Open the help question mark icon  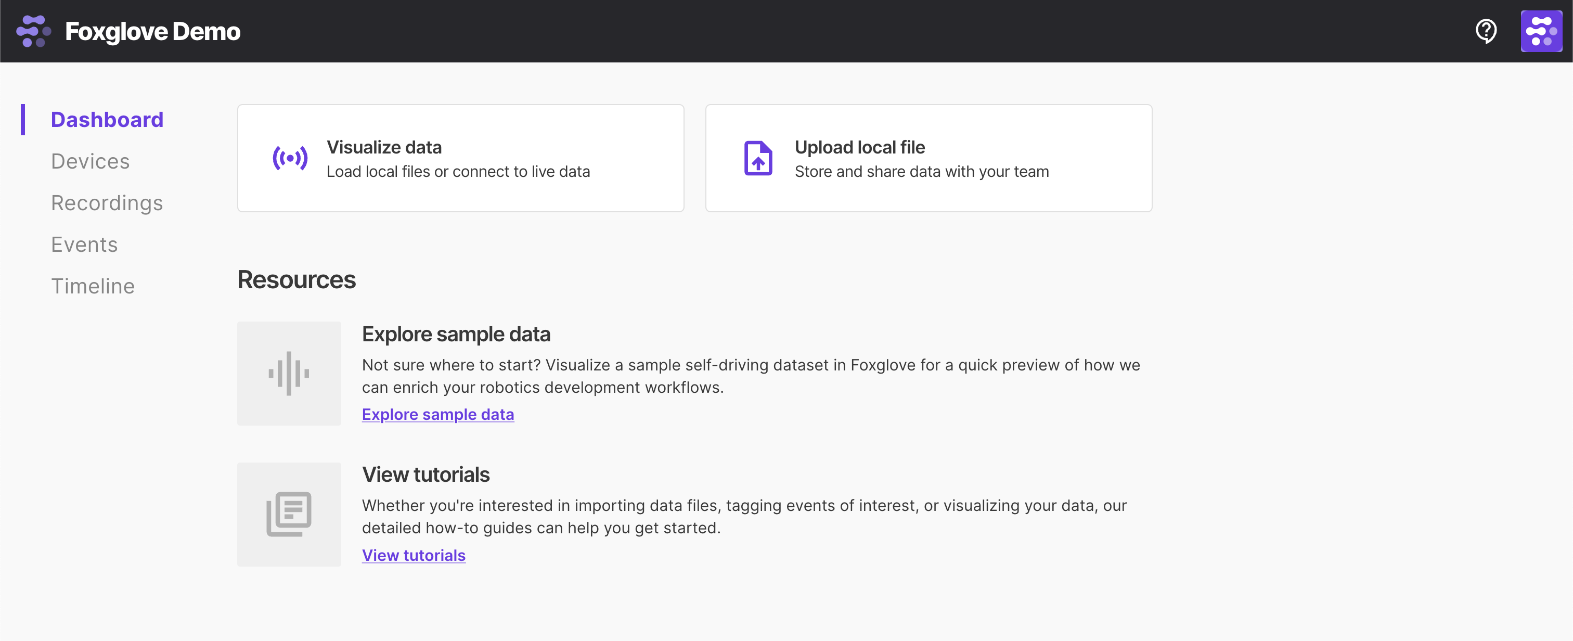(1486, 31)
